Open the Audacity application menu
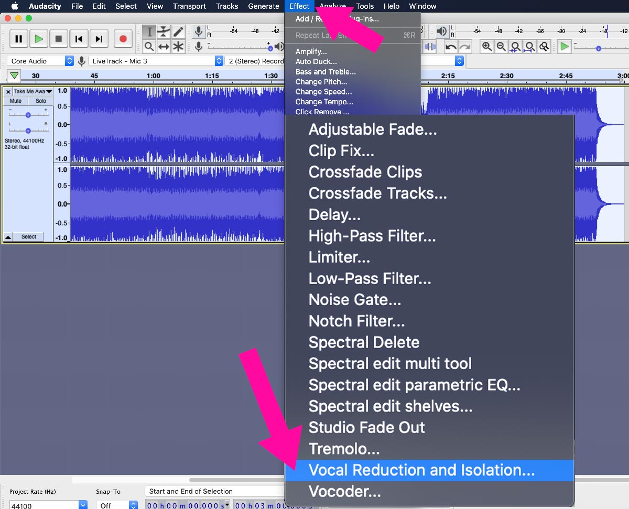This screenshot has width=629, height=509. [x=45, y=6]
